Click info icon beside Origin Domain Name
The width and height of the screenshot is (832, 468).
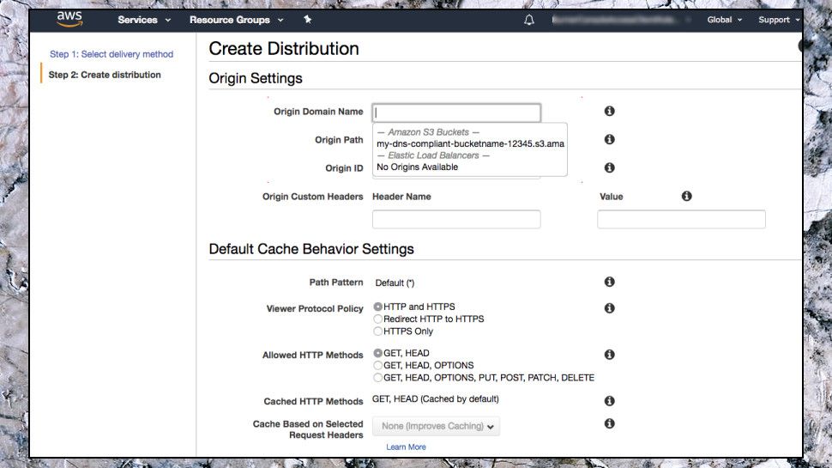click(x=610, y=112)
